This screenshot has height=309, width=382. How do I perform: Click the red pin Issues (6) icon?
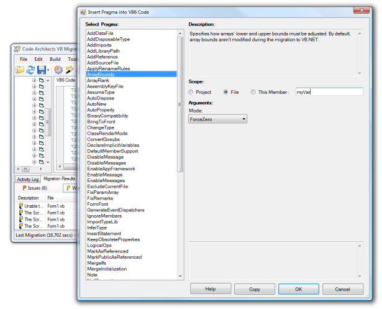(x=24, y=188)
